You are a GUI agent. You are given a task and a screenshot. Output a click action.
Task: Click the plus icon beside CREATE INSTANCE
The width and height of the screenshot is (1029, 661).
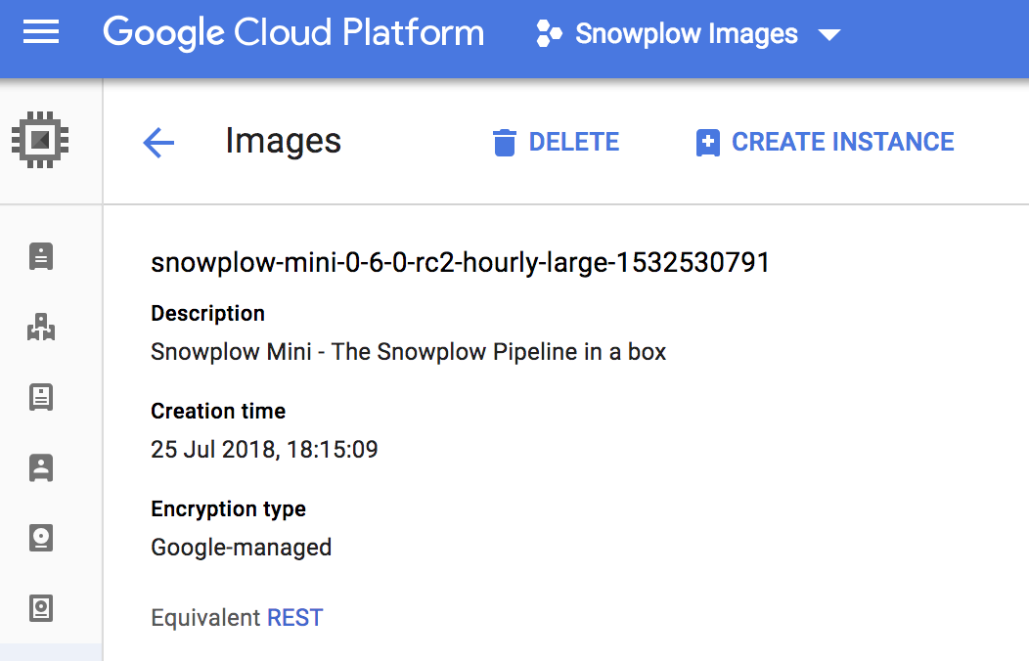tap(707, 143)
